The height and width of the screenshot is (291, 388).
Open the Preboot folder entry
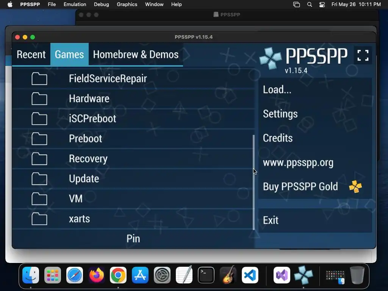[133, 139]
